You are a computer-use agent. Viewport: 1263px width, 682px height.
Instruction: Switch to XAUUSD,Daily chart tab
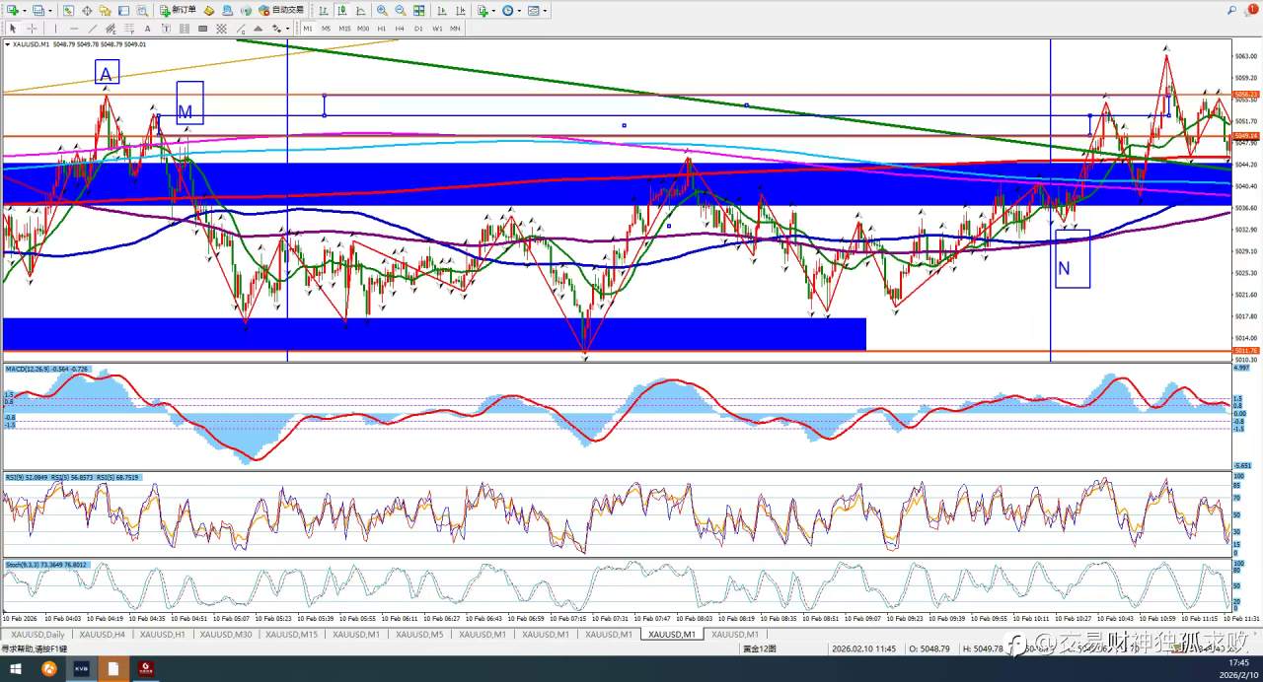pos(37,635)
